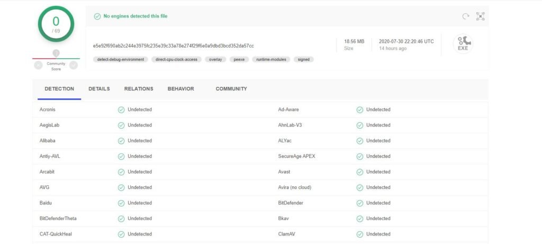Click the Antiy-AVL engine name
542x244 pixels.
pos(50,156)
